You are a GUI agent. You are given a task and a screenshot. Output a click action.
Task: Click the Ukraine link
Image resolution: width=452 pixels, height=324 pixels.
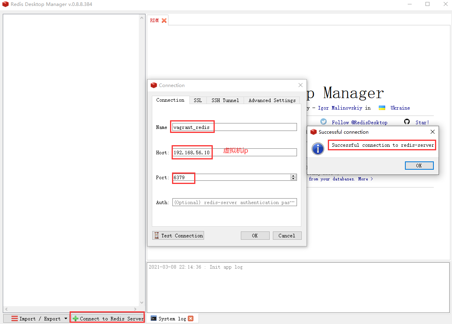(x=400, y=108)
